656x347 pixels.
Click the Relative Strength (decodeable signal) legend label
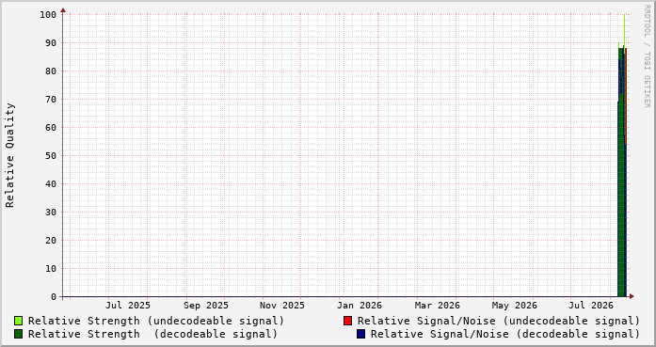click(152, 334)
